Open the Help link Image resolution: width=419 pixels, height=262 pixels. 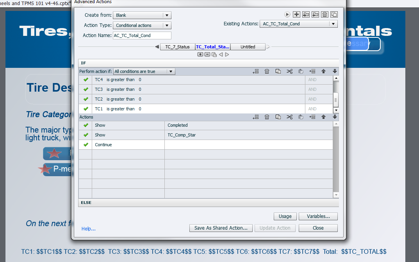coord(88,229)
